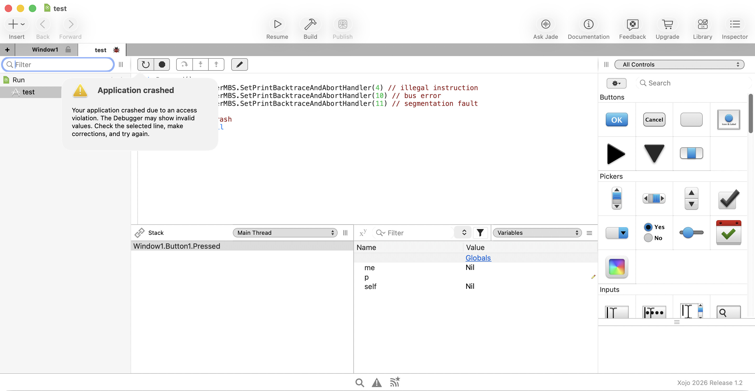The width and height of the screenshot is (755, 391).
Task: Select the right-pointing disclosure triangle control
Action: coord(616,154)
